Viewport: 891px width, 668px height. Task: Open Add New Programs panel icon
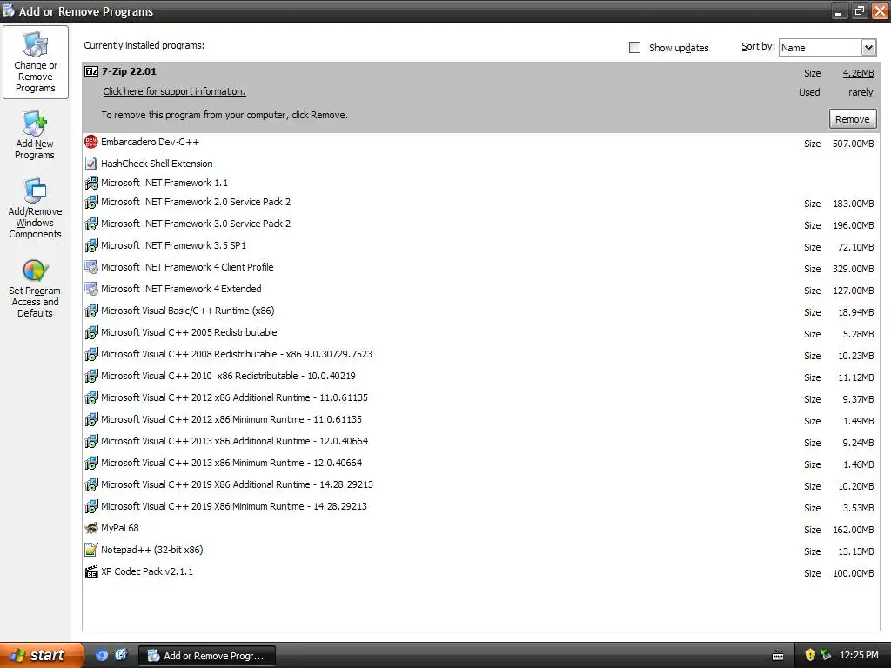pyautogui.click(x=35, y=123)
